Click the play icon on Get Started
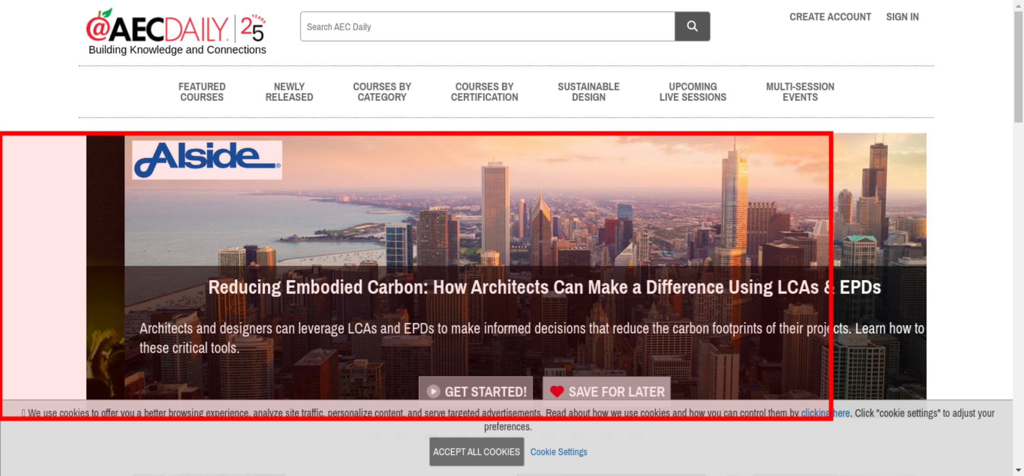 click(x=433, y=391)
